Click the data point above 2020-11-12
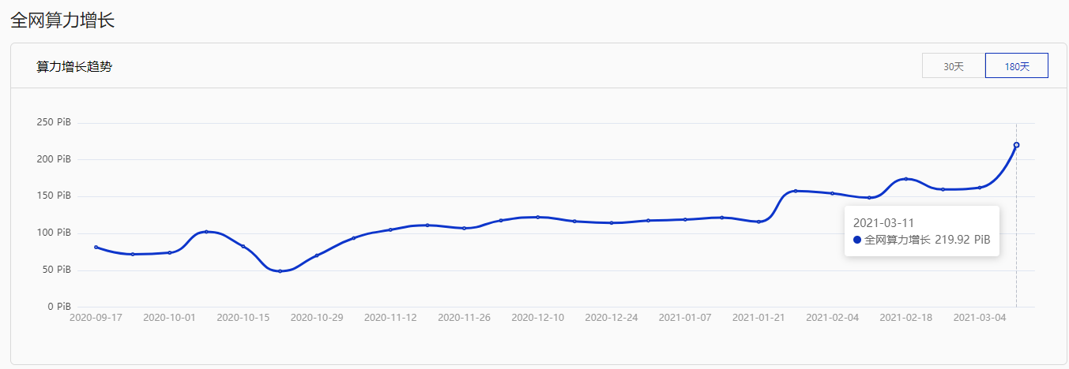Viewport: 1069px width, 369px height. (390, 229)
